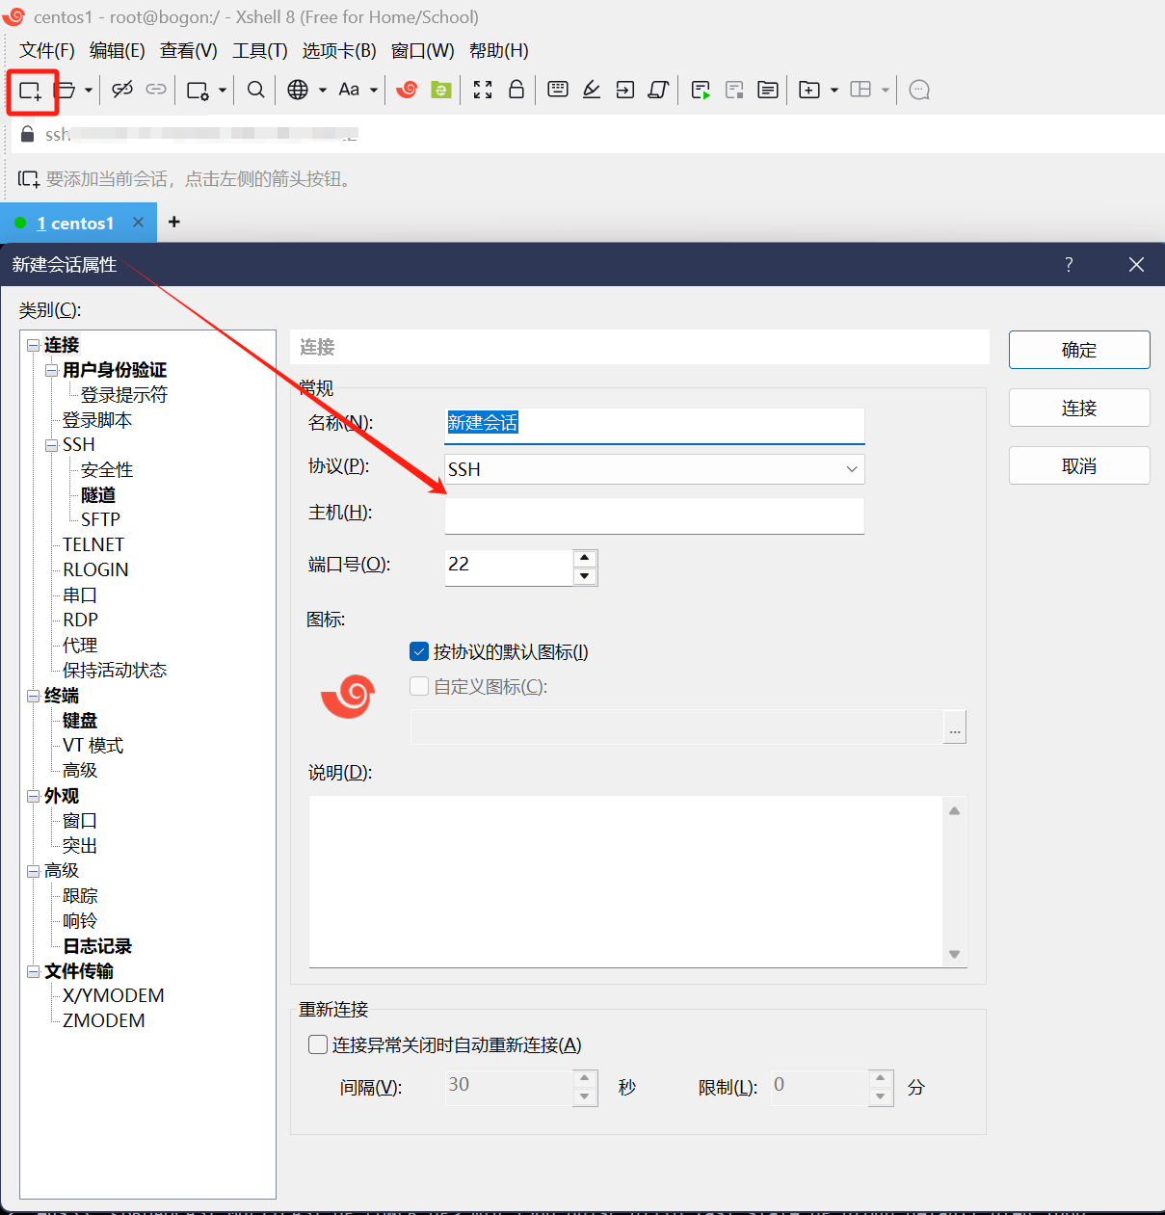Open the 窗口(W) menu
This screenshot has height=1215, width=1165.
pos(423,51)
